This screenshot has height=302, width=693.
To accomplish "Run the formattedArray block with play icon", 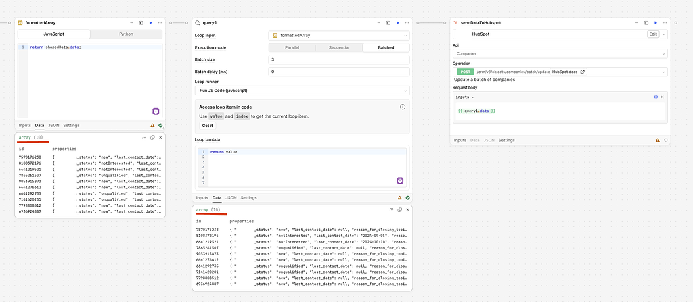I will pos(150,22).
